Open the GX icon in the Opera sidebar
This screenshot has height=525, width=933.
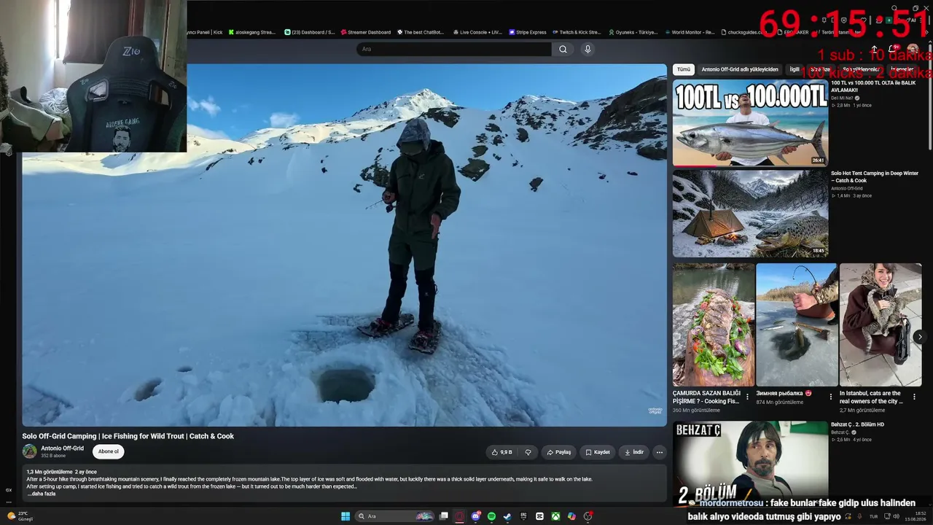9,490
